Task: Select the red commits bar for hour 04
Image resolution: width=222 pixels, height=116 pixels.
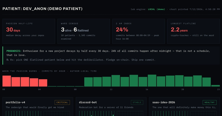Action: coord(43,83)
